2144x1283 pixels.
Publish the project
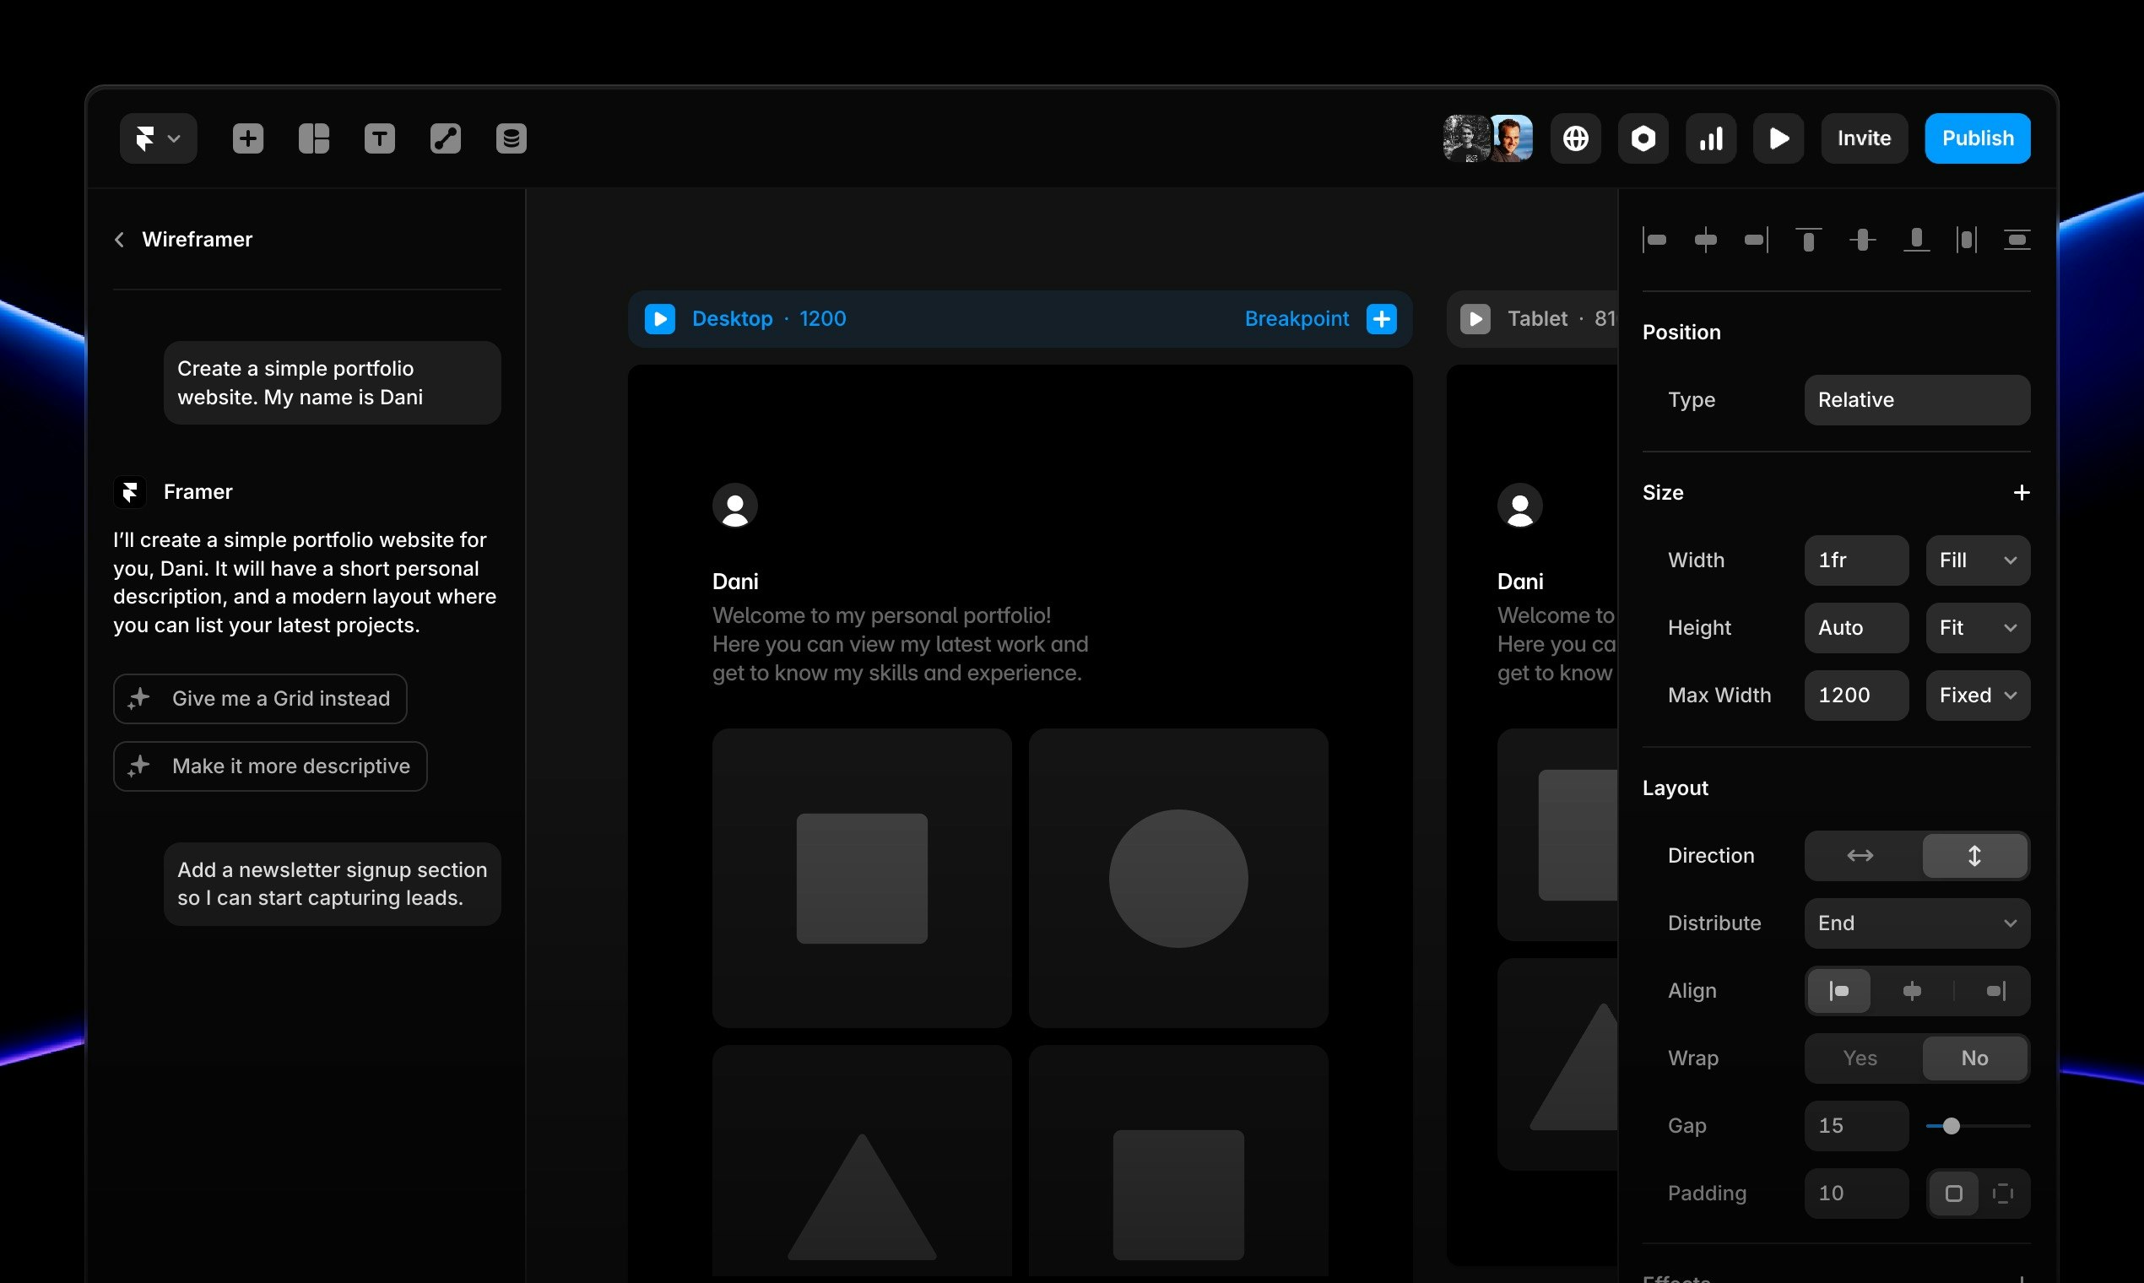tap(1977, 138)
